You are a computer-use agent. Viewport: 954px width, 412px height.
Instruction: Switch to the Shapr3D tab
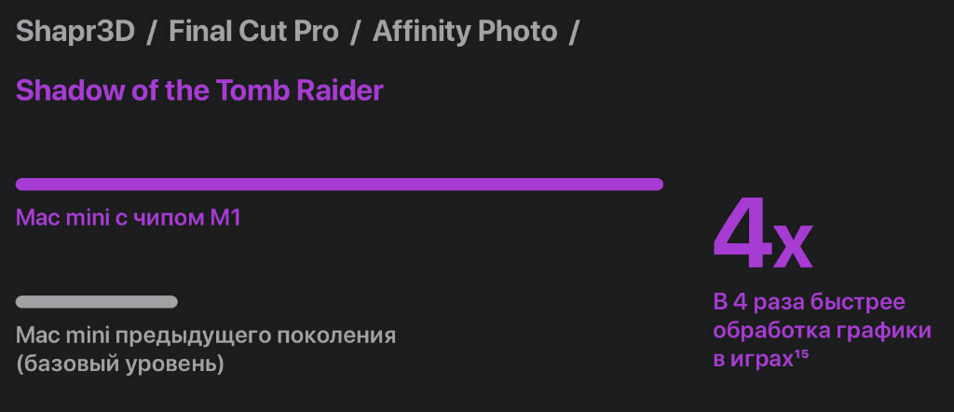(x=75, y=31)
